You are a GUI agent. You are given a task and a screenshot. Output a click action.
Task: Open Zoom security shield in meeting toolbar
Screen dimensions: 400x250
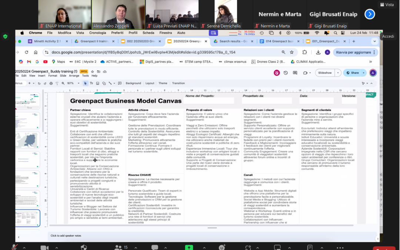tap(84, 247)
